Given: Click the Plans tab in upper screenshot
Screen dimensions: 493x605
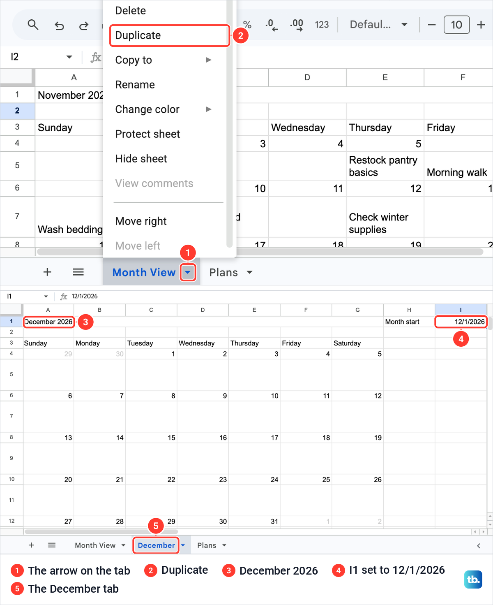Looking at the screenshot, I should (223, 272).
